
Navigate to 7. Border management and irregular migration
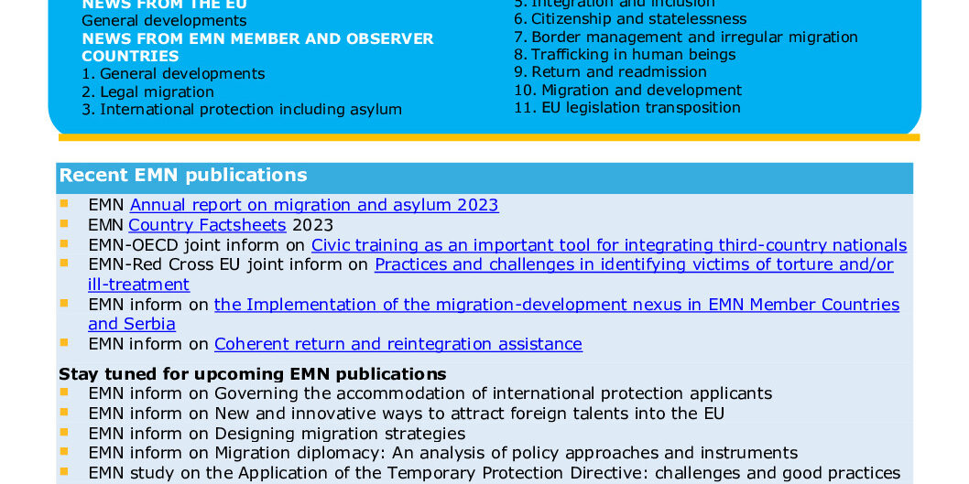(685, 38)
